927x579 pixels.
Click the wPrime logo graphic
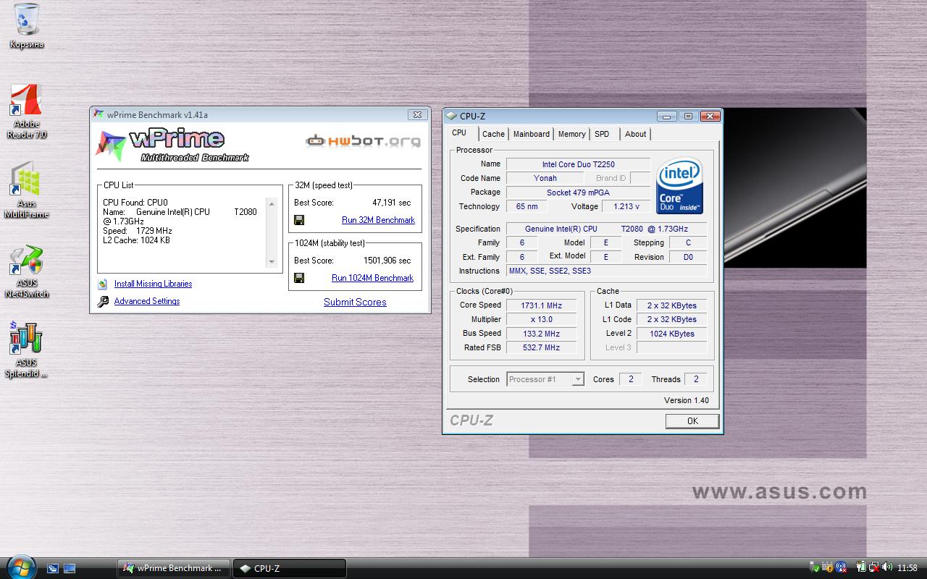pyautogui.click(x=172, y=145)
